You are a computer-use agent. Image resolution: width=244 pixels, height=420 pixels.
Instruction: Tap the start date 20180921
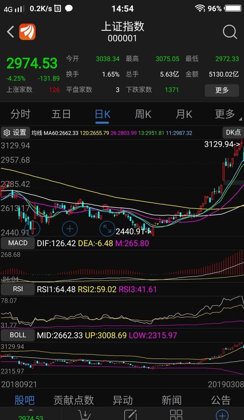[19, 384]
